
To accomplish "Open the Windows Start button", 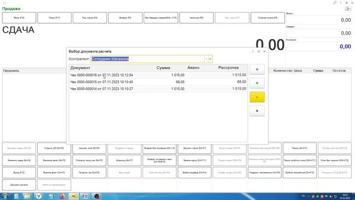I will pos(5,196).
